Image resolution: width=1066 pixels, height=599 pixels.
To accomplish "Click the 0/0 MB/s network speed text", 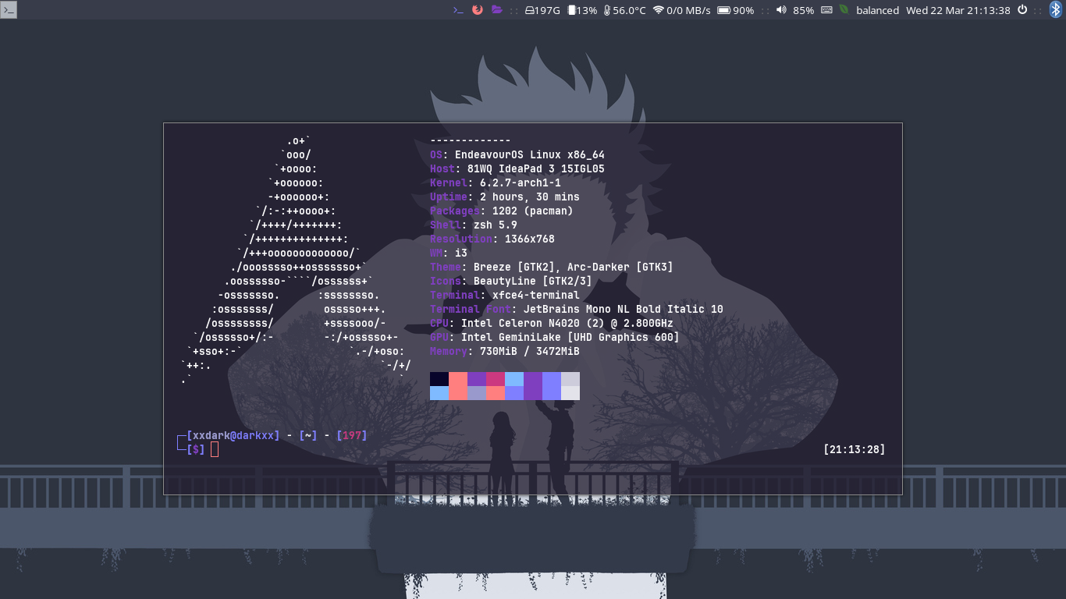I will click(688, 10).
